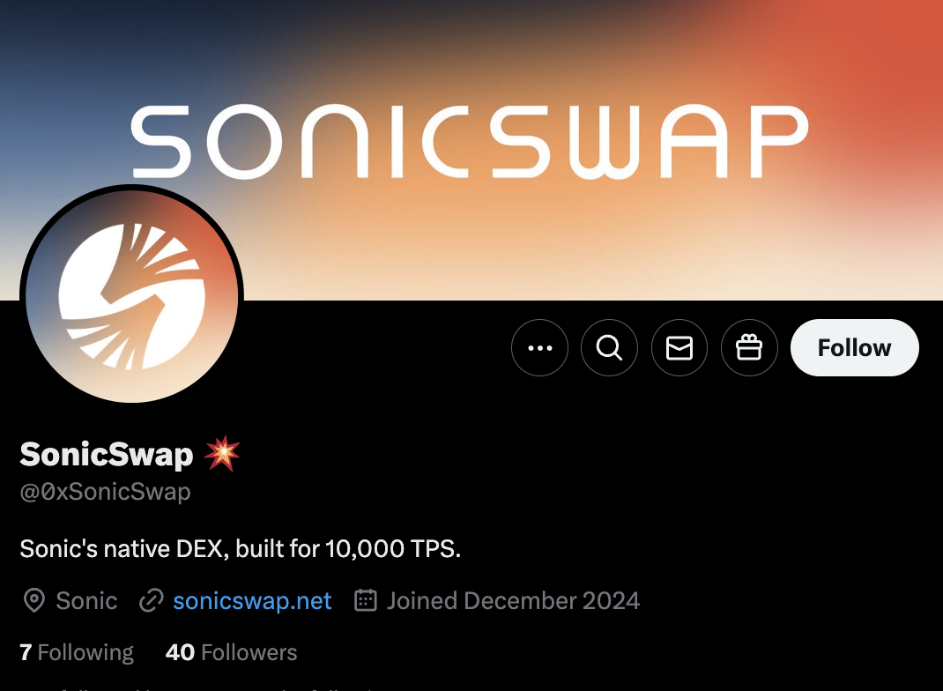The image size is (943, 691).
Task: Open the SonicSwap profile avatar picture
Action: [131, 294]
